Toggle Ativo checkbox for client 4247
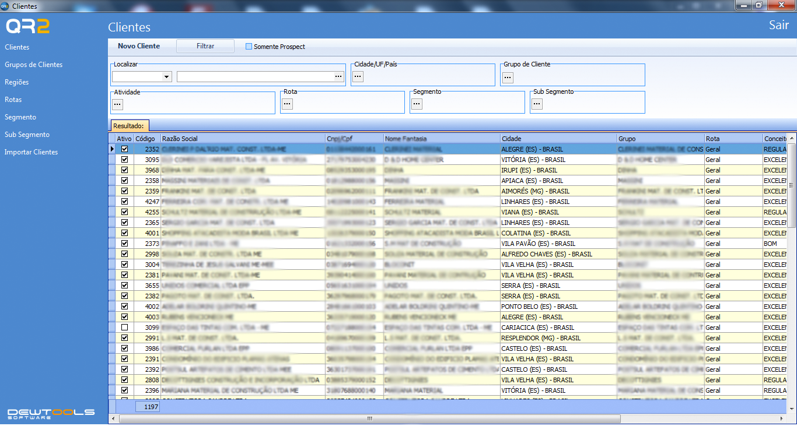 (x=124, y=202)
